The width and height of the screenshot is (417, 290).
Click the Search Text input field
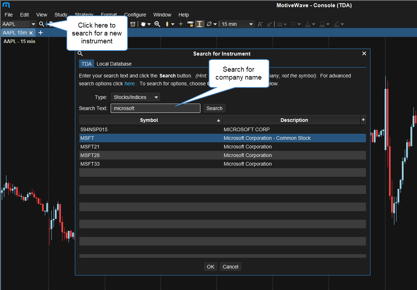pyautogui.click(x=155, y=108)
